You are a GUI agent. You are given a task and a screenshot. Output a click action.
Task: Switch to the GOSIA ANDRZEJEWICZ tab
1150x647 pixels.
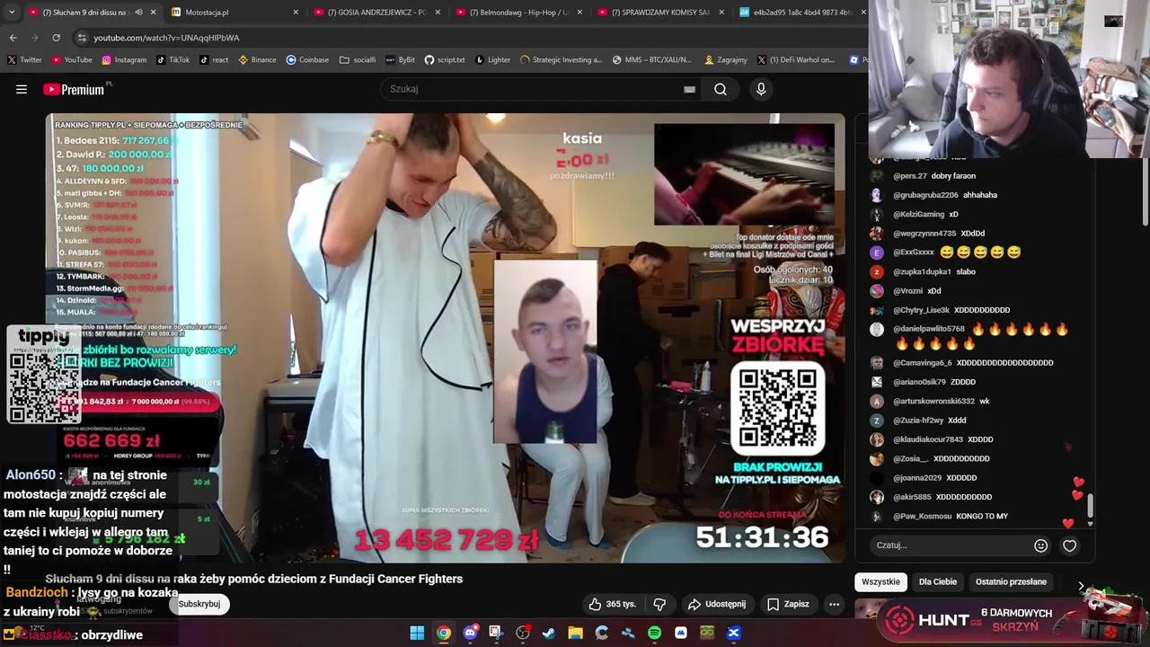coord(376,13)
